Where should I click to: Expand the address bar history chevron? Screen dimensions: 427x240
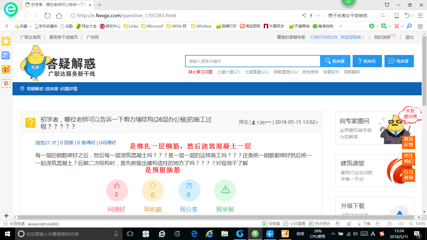(318, 16)
